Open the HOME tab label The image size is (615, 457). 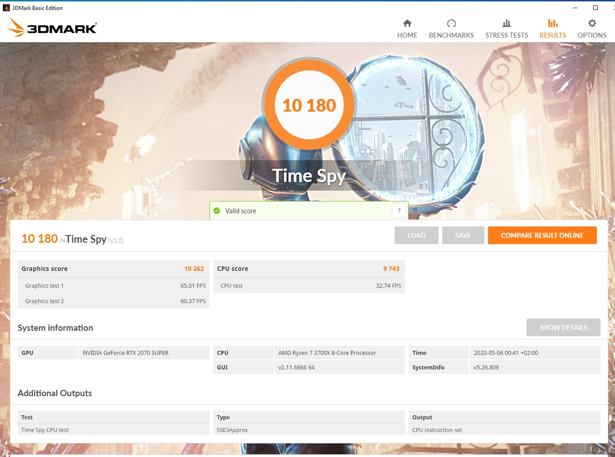pyautogui.click(x=407, y=35)
